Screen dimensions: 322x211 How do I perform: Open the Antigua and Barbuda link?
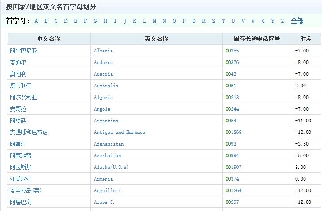(x=120, y=133)
